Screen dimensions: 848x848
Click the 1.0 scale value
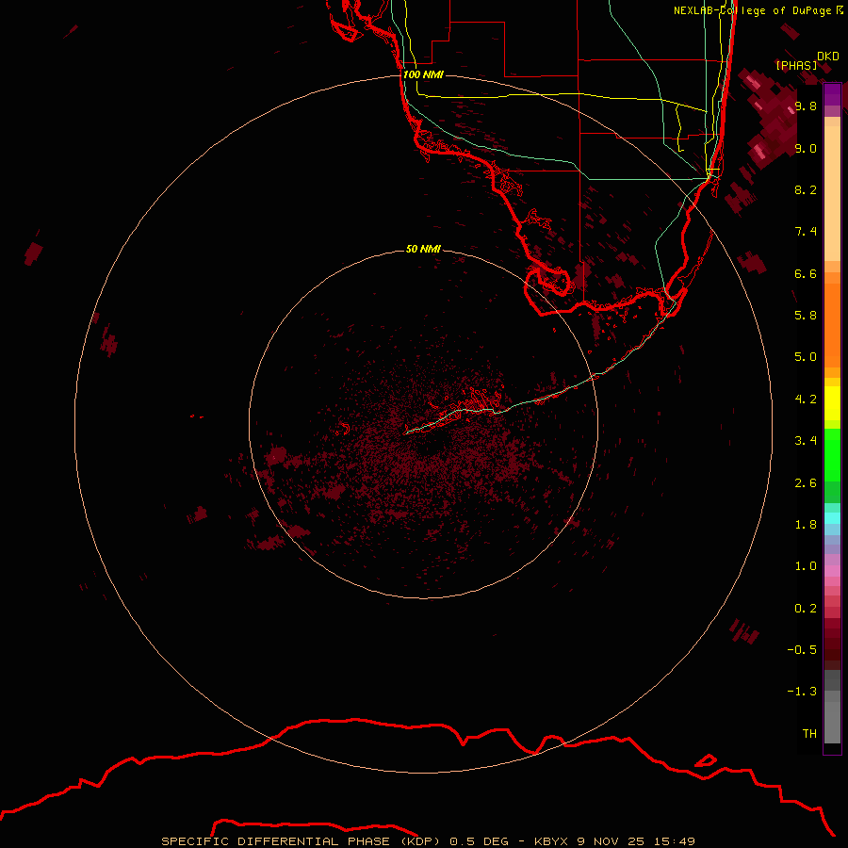pos(806,566)
